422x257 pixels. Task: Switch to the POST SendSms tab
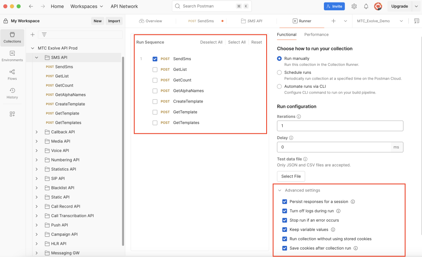tap(201, 21)
